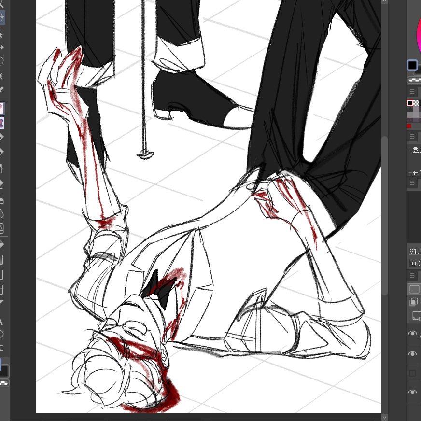Screen dimensions: 421x421
Task: Open the color set panel menu
Action: click(x=412, y=92)
